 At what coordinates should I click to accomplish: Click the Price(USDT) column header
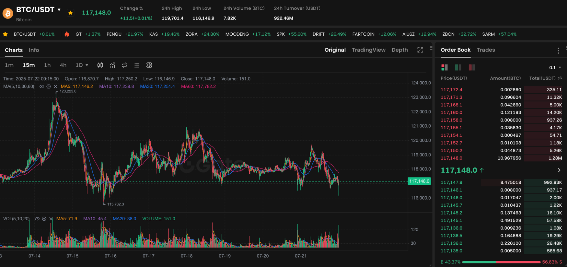click(454, 78)
